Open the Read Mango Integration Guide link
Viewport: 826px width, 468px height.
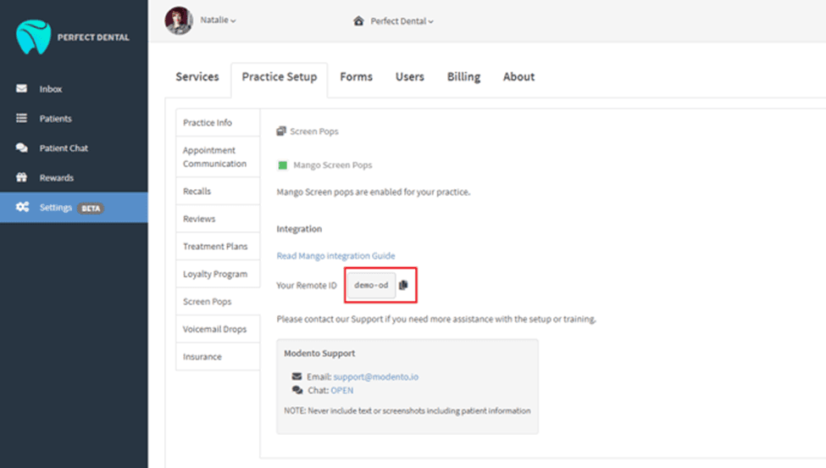click(335, 255)
